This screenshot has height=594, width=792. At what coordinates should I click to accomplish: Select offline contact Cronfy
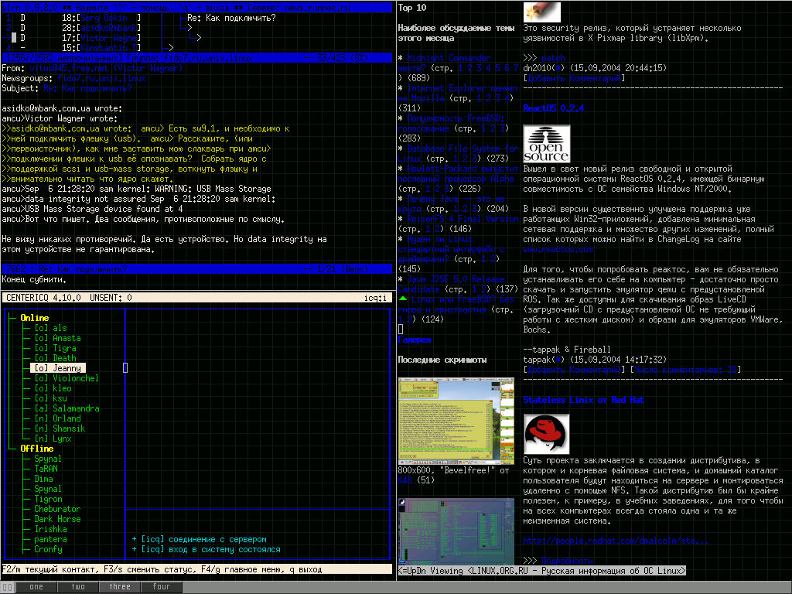pyautogui.click(x=49, y=550)
